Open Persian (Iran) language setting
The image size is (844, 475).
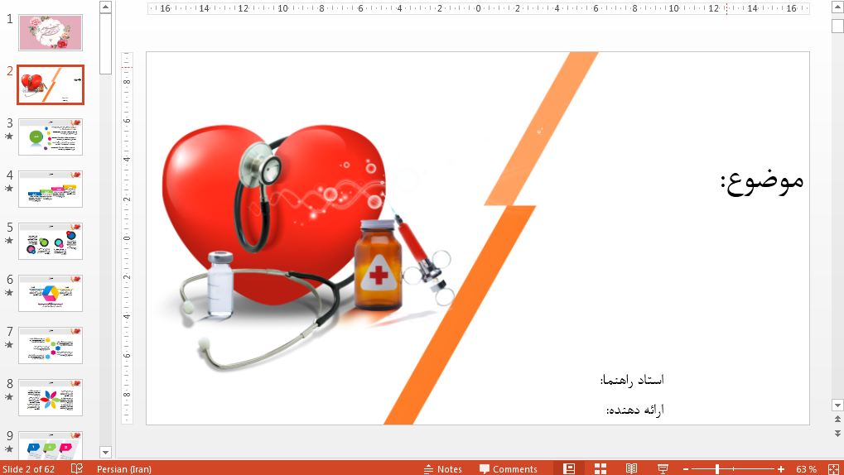123,469
